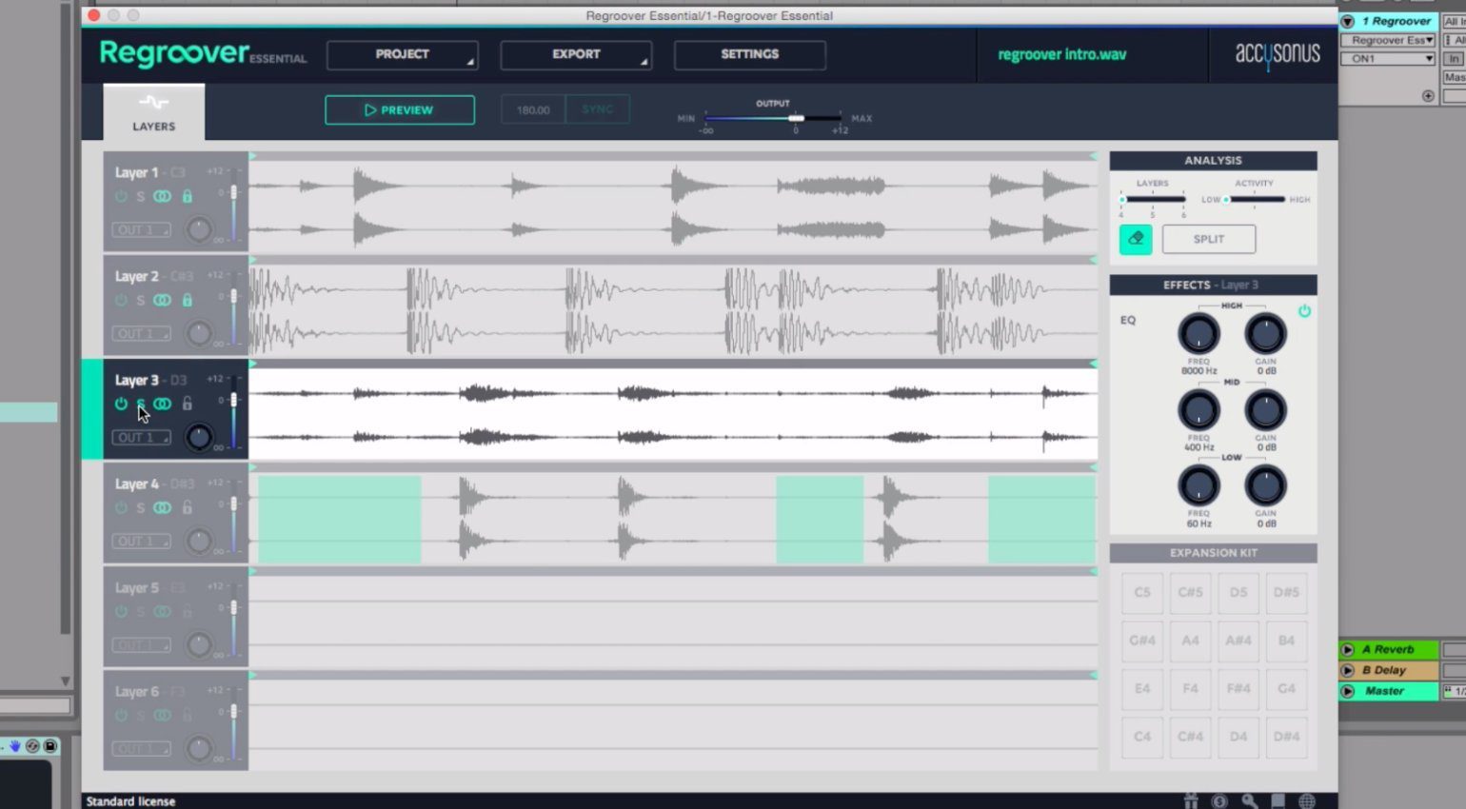The height and width of the screenshot is (809, 1466).
Task: Open the OUT 1 dropdown for Layer 4
Action: pos(142,541)
